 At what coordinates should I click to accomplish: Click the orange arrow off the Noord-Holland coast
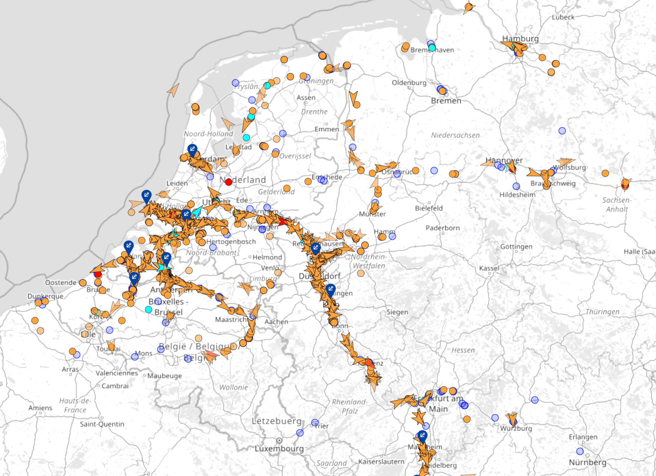point(174,90)
